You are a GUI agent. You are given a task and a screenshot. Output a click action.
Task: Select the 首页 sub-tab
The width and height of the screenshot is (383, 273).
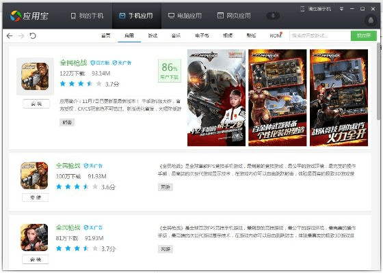pyautogui.click(x=106, y=35)
